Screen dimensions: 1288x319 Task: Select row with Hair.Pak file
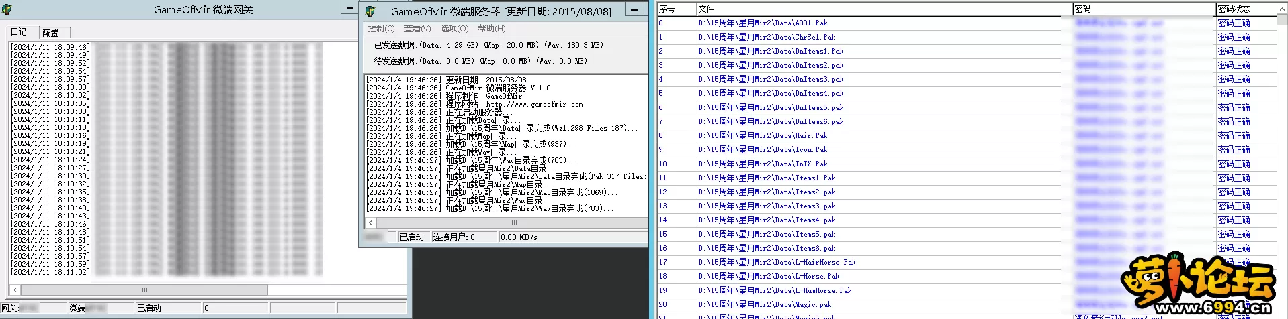(966, 135)
